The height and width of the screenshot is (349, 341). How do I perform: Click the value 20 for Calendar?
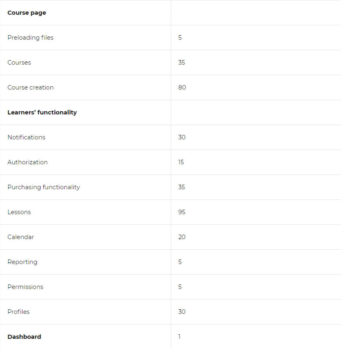182,237
